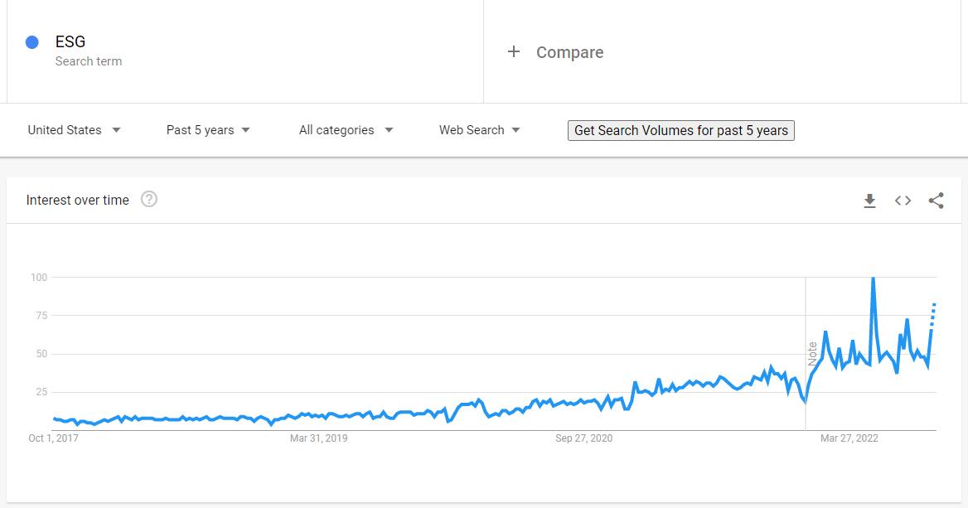Open the help tooltip next to Interest over time
The image size is (968, 508).
(149, 199)
